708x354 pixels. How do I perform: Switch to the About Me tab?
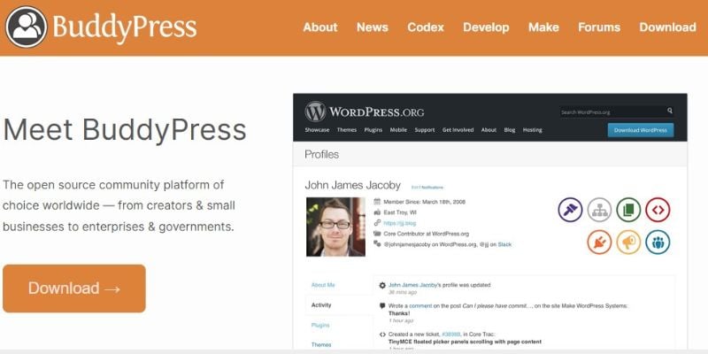[323, 285]
